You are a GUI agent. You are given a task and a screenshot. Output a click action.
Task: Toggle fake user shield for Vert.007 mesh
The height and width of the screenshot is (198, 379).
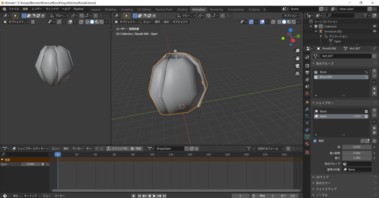[x=374, y=56]
